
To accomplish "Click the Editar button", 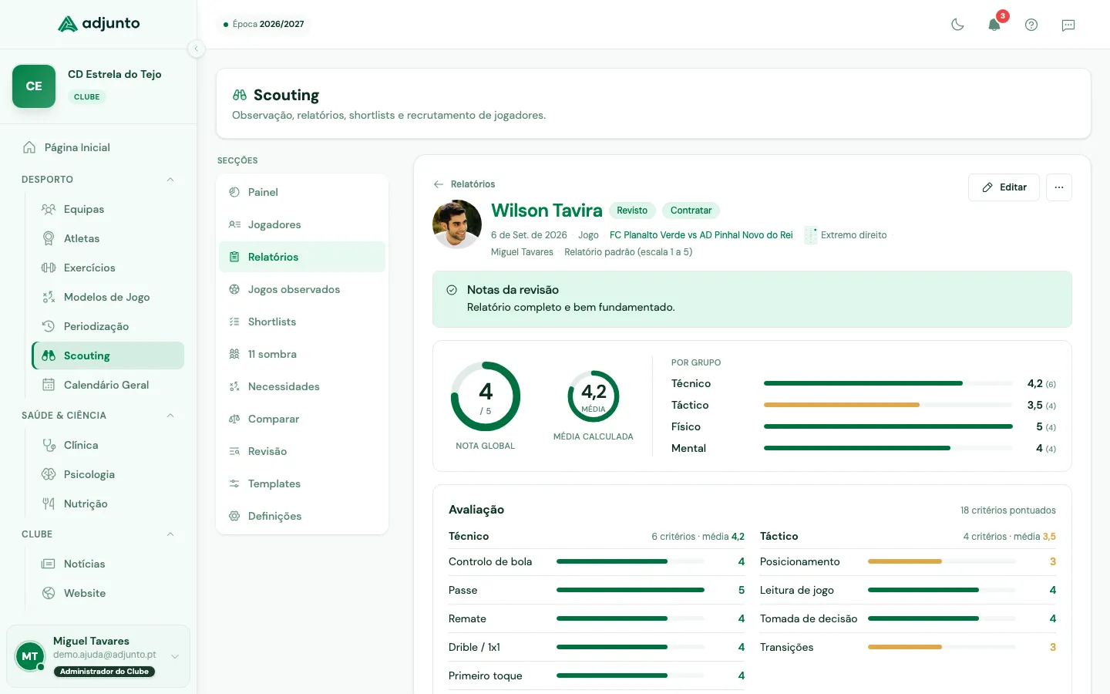I will click(1004, 187).
